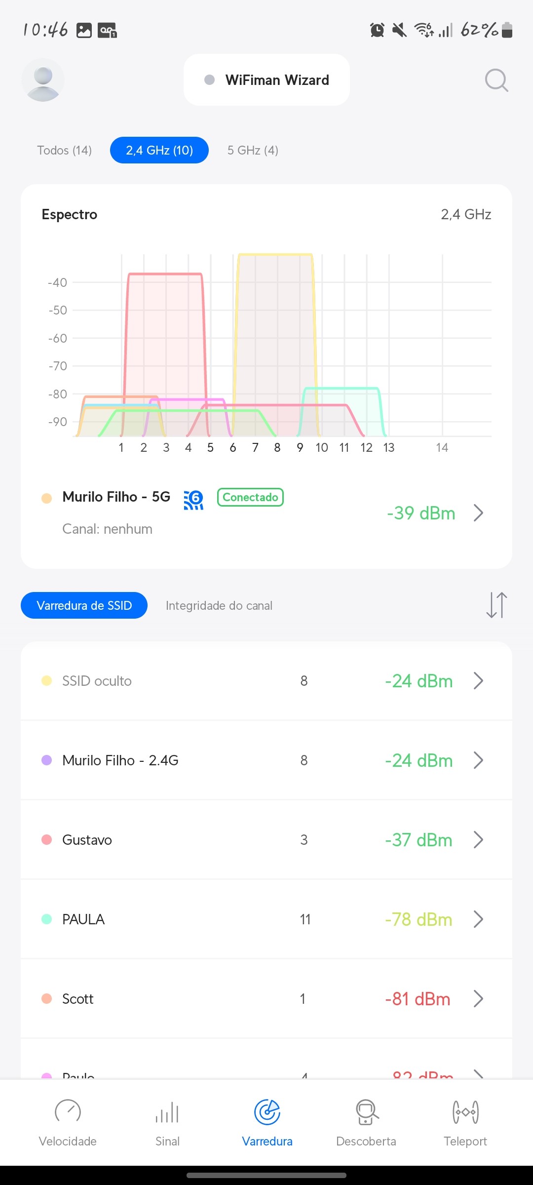The image size is (533, 1185).
Task: Tap the Conectado status badge
Action: pos(250,497)
